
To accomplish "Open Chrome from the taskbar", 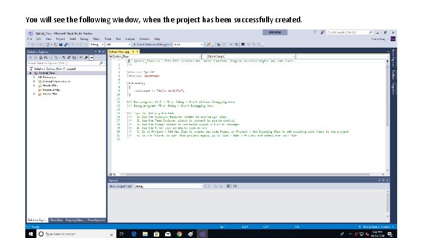I will 179,234.
